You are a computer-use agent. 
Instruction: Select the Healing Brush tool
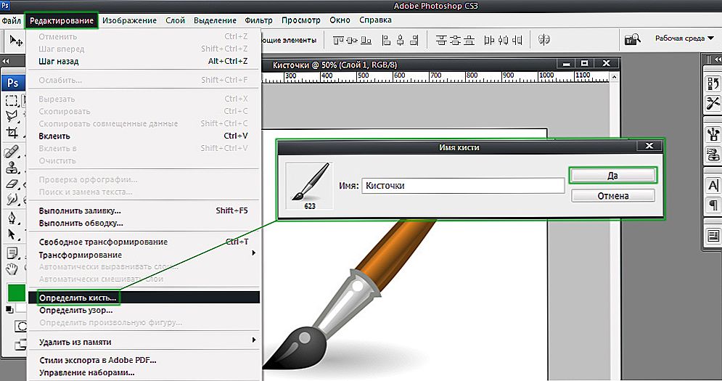[x=12, y=151]
